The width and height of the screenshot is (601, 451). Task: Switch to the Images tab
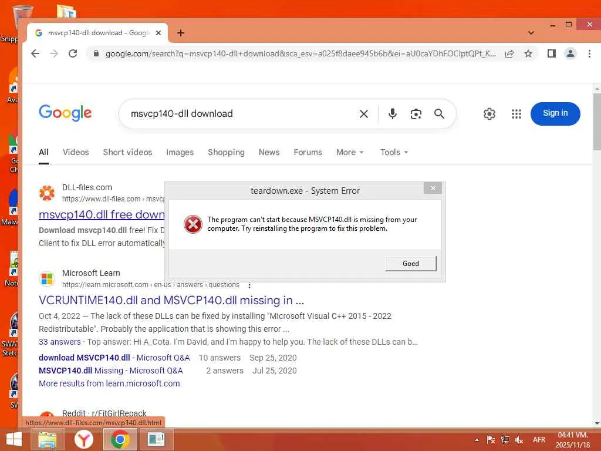pos(180,153)
